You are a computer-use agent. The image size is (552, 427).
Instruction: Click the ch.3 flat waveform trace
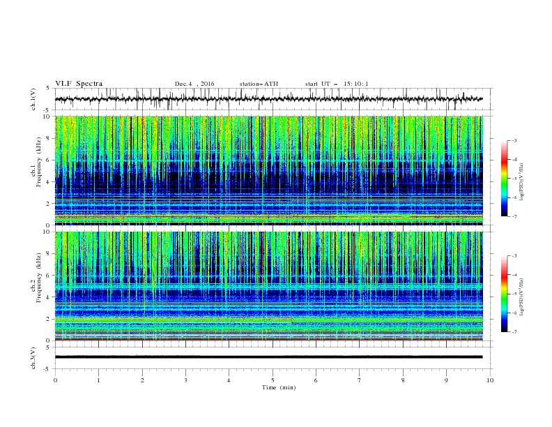(268, 357)
